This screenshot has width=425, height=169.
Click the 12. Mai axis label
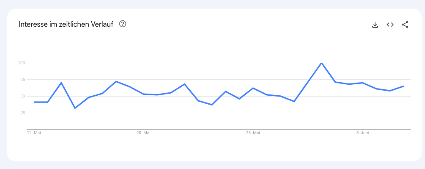(34, 133)
